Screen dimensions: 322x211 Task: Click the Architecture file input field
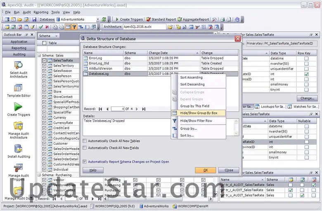[x=144, y=27]
